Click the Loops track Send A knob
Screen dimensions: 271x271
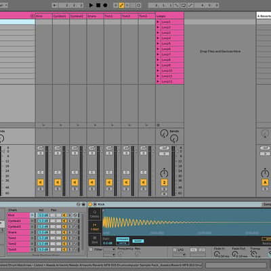(164, 133)
